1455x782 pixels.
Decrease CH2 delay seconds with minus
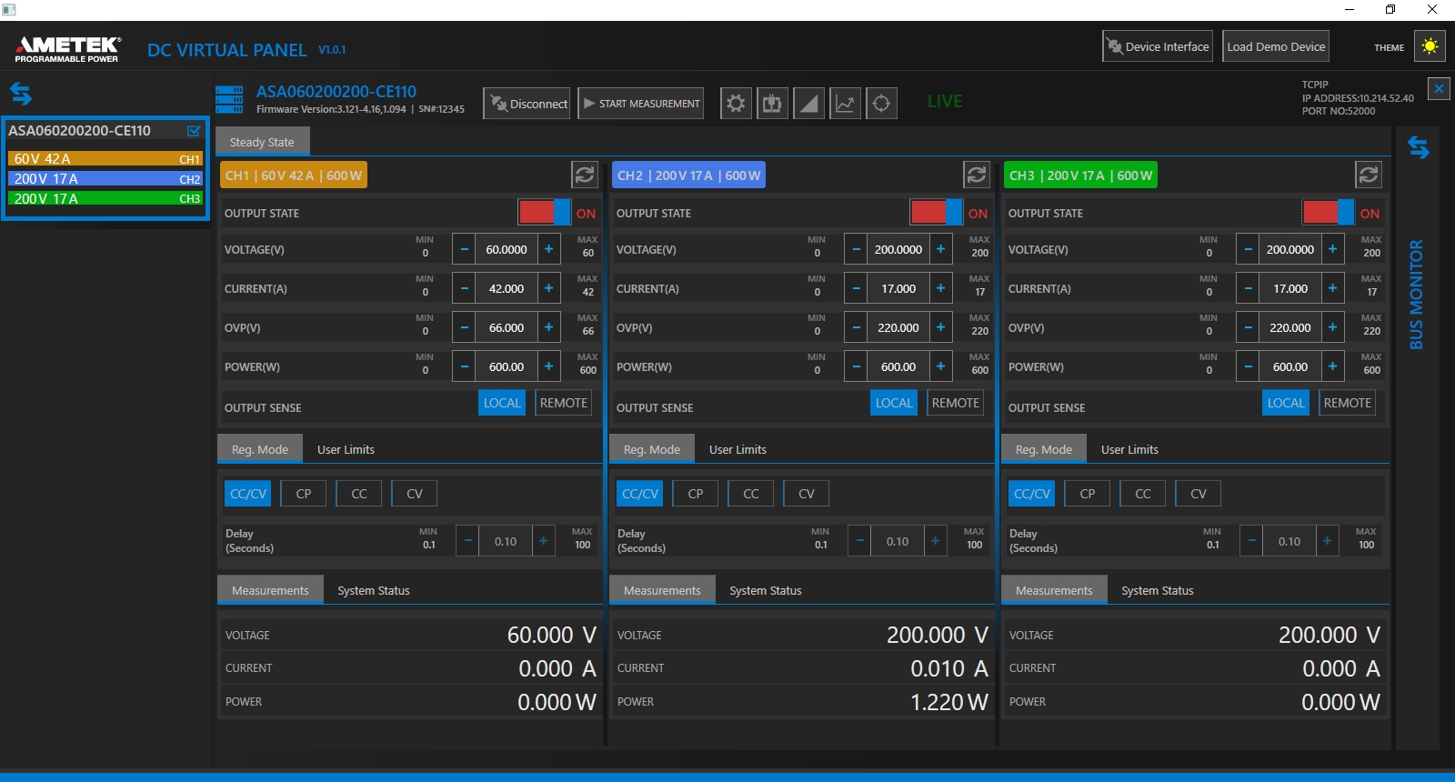859,541
